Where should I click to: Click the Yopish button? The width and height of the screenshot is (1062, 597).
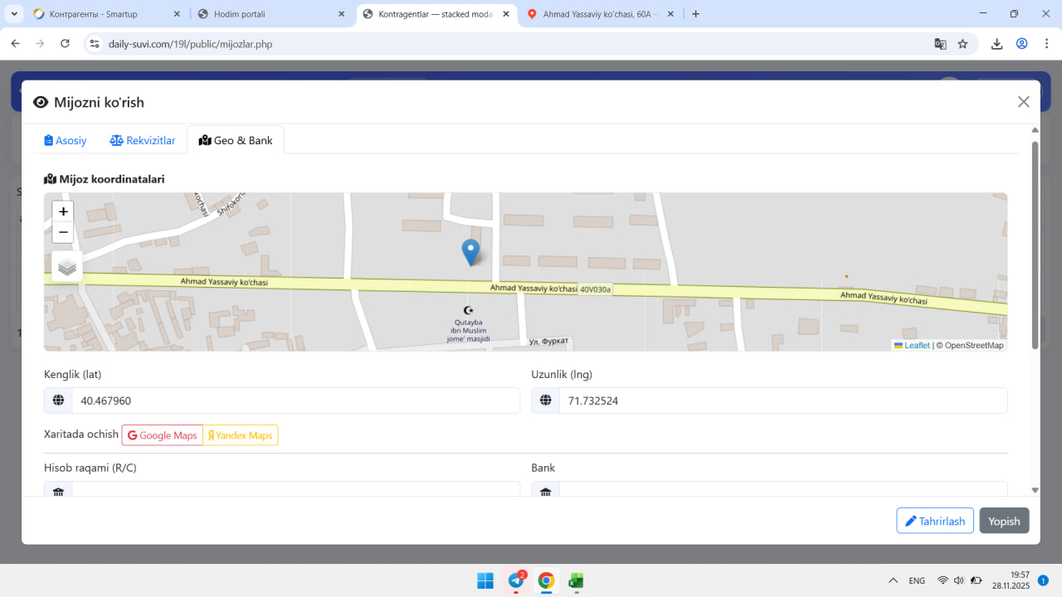[1004, 521]
